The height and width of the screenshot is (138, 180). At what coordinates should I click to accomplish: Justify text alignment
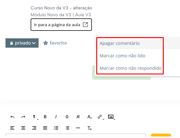pos(45,128)
